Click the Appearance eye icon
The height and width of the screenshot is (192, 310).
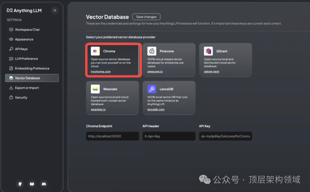pyautogui.click(x=11, y=39)
